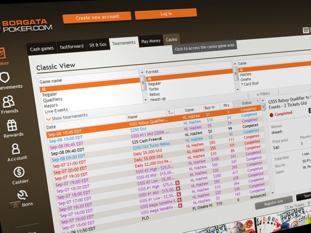
Task: Select the $25 Cash Freeroll tournament
Action: (x=147, y=140)
